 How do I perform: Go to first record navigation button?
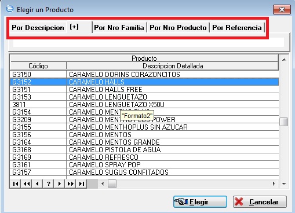(16, 183)
